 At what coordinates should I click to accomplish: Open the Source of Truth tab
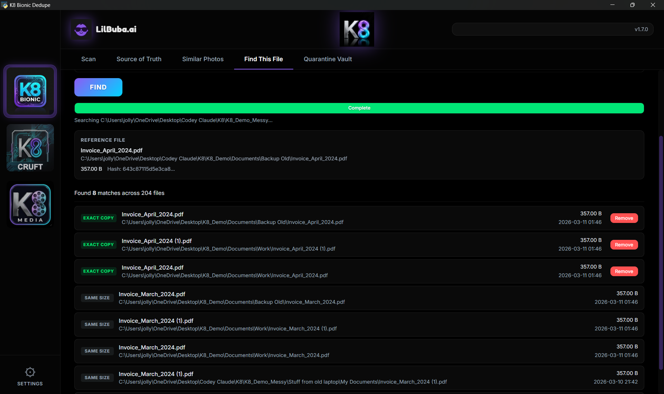[139, 59]
